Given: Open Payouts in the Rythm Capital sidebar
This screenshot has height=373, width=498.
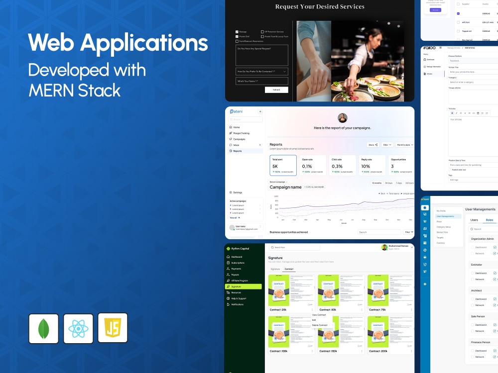Looking at the screenshot, I should pos(233,275).
